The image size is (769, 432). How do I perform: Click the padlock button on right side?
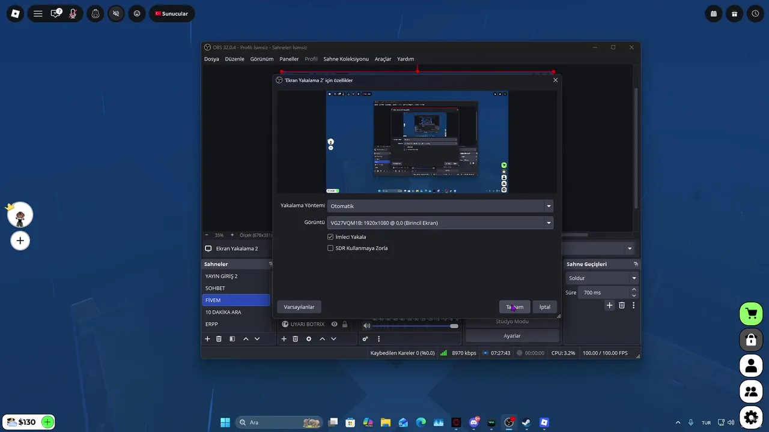click(x=751, y=340)
